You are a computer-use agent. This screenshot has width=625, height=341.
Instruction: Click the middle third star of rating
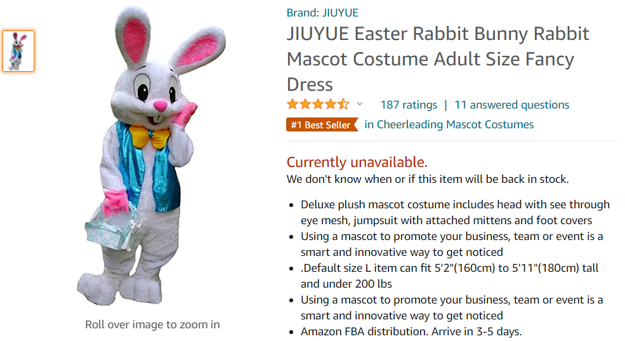click(318, 104)
